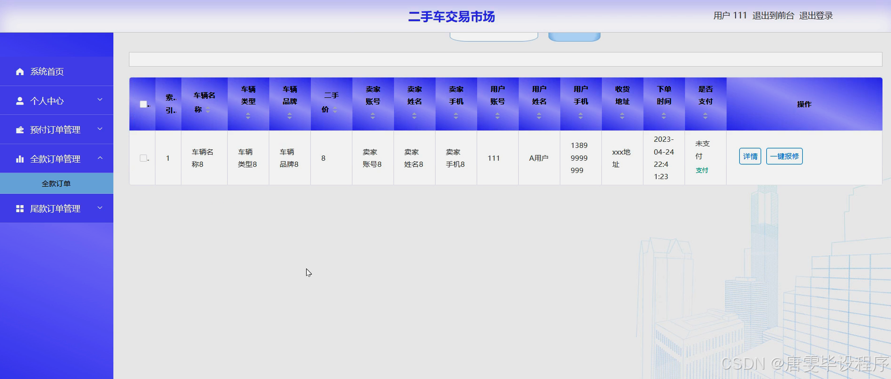Click the 车辆名称8 cell
891x379 pixels.
(204, 158)
